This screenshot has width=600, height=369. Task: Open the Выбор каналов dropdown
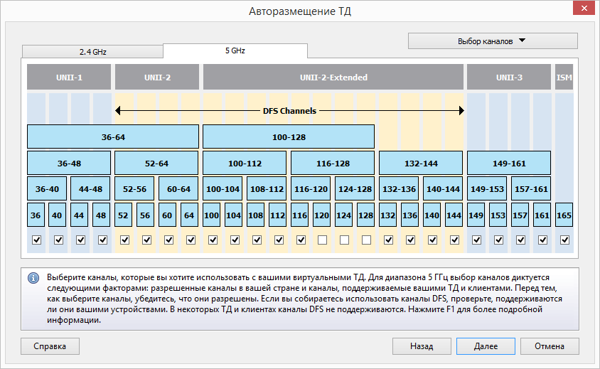tap(493, 41)
